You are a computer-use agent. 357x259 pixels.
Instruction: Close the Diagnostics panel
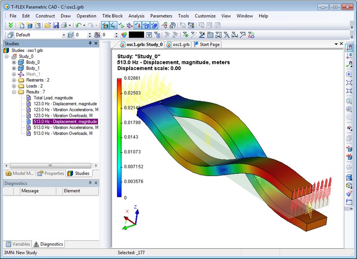tap(96, 183)
